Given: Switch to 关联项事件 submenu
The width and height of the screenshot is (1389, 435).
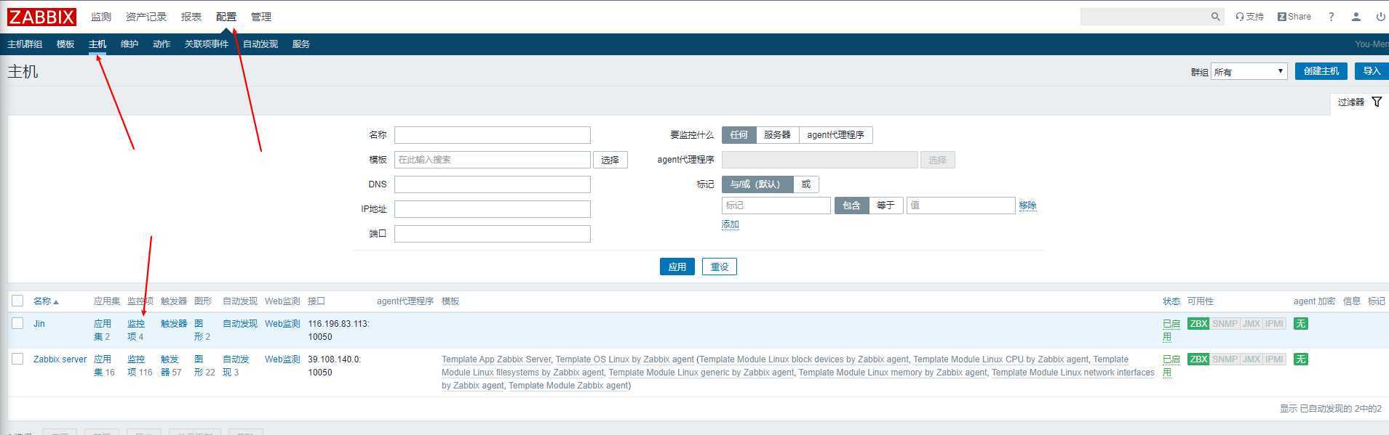Looking at the screenshot, I should [207, 44].
